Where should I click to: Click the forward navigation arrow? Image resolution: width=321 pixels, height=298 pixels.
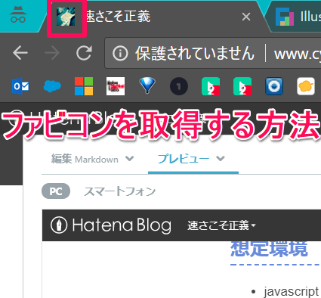pos(52,53)
